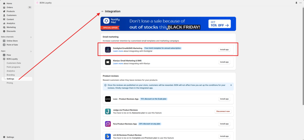The height and width of the screenshot is (140, 304).
Task: Close the Notify Me banner ad
Action: click(233, 19)
